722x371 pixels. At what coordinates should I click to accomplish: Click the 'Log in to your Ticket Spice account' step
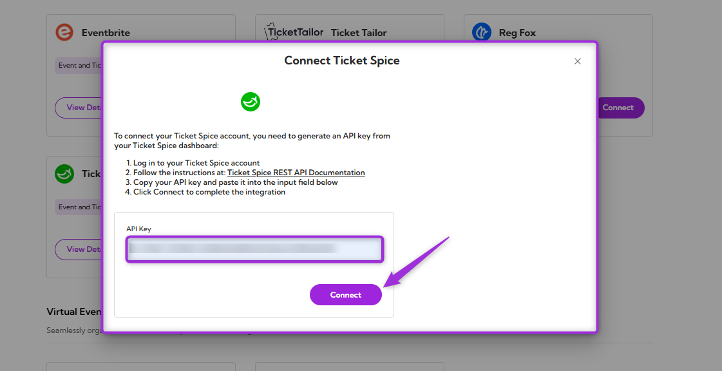coord(196,163)
